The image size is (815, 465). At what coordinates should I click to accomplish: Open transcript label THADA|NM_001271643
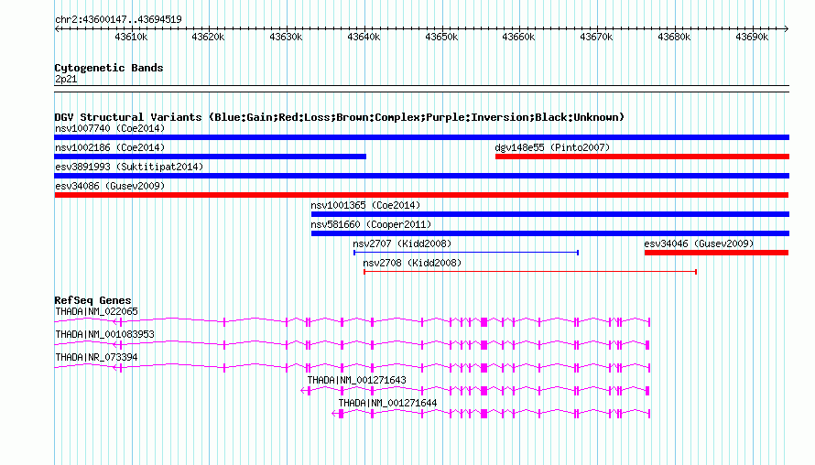(x=357, y=380)
